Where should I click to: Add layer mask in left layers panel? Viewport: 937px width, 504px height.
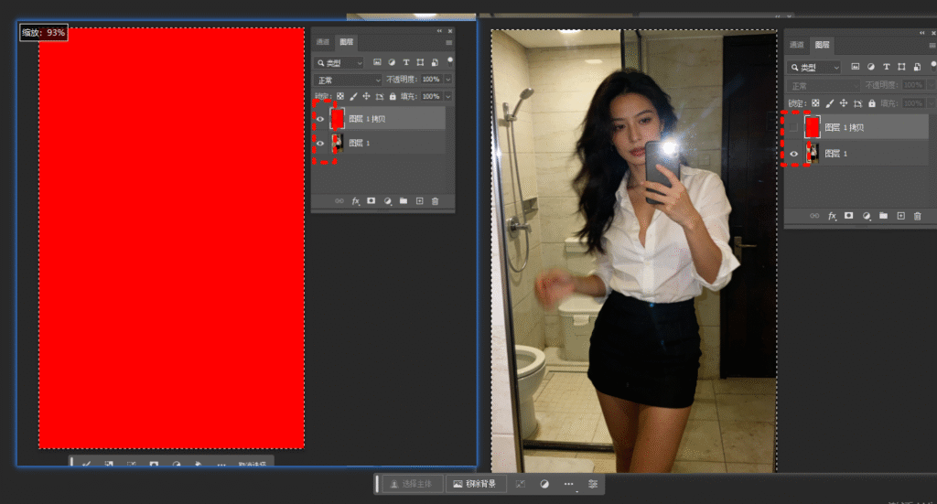point(372,200)
